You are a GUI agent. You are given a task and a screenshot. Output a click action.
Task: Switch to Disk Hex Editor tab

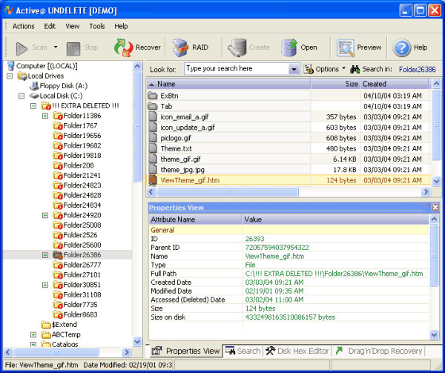[x=297, y=351]
